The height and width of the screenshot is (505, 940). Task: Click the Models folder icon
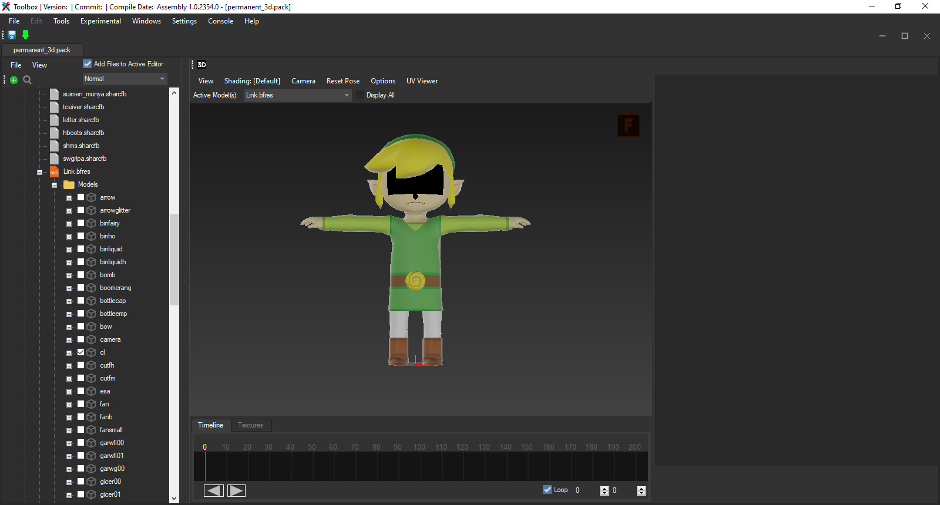[69, 184]
